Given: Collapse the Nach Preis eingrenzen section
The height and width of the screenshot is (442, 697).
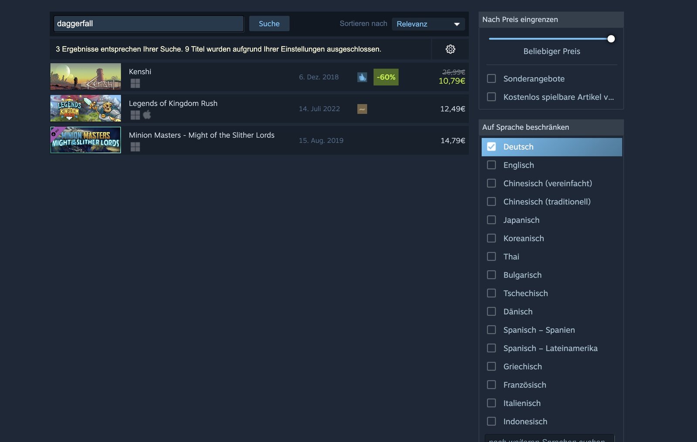Looking at the screenshot, I should tap(551, 20).
